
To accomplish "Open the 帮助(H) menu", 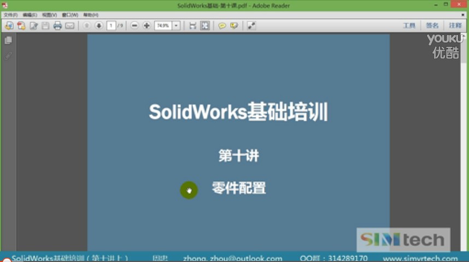I will [91, 15].
